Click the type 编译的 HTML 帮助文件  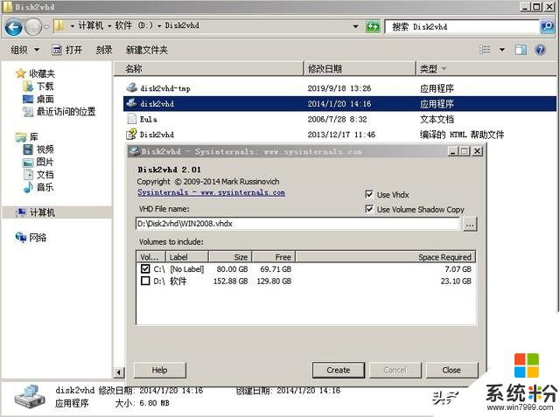[x=462, y=135]
